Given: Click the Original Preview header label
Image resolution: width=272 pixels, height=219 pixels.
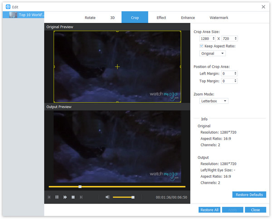Looking at the screenshot, I should 60,27.
